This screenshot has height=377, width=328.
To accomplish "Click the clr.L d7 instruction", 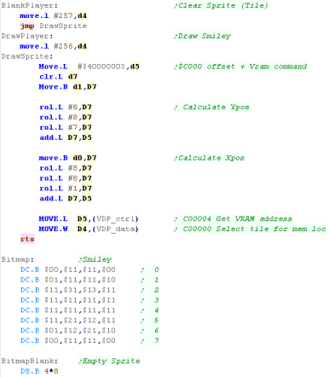I will pyautogui.click(x=58, y=77).
